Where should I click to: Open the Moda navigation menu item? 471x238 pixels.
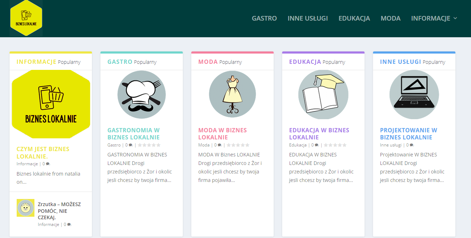point(390,18)
